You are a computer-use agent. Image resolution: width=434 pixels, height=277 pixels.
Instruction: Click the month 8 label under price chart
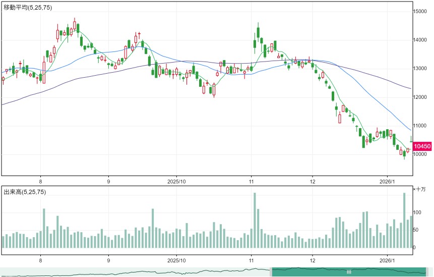click(x=41, y=182)
